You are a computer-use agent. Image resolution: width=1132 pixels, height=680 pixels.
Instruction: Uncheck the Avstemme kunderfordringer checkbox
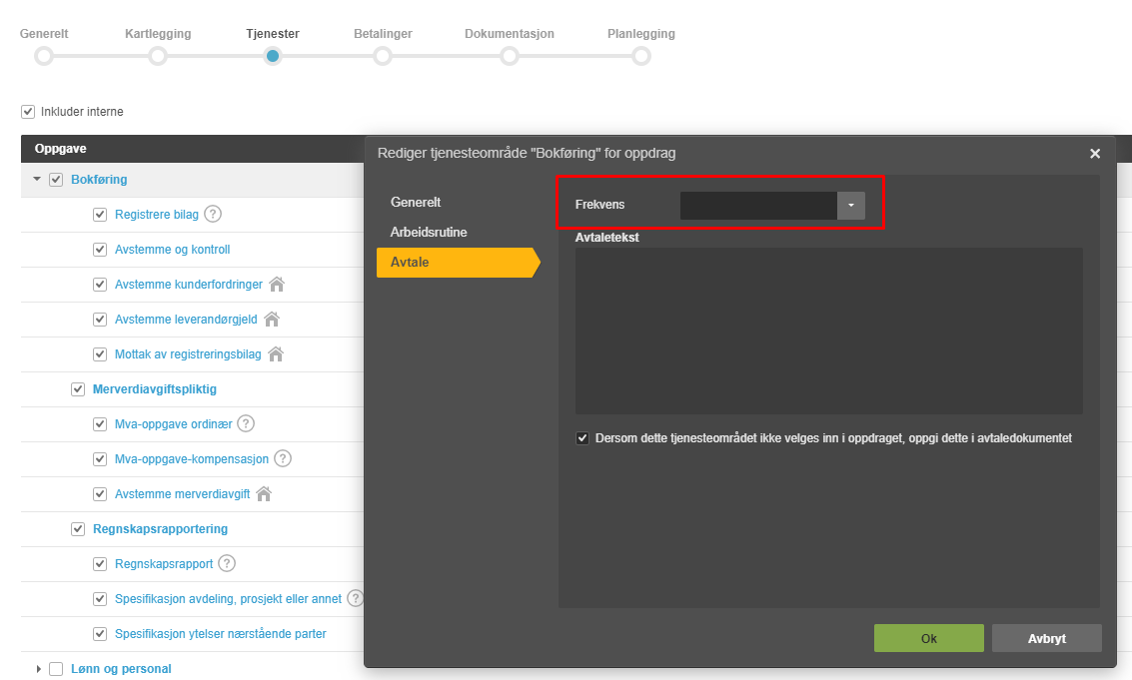tap(100, 285)
